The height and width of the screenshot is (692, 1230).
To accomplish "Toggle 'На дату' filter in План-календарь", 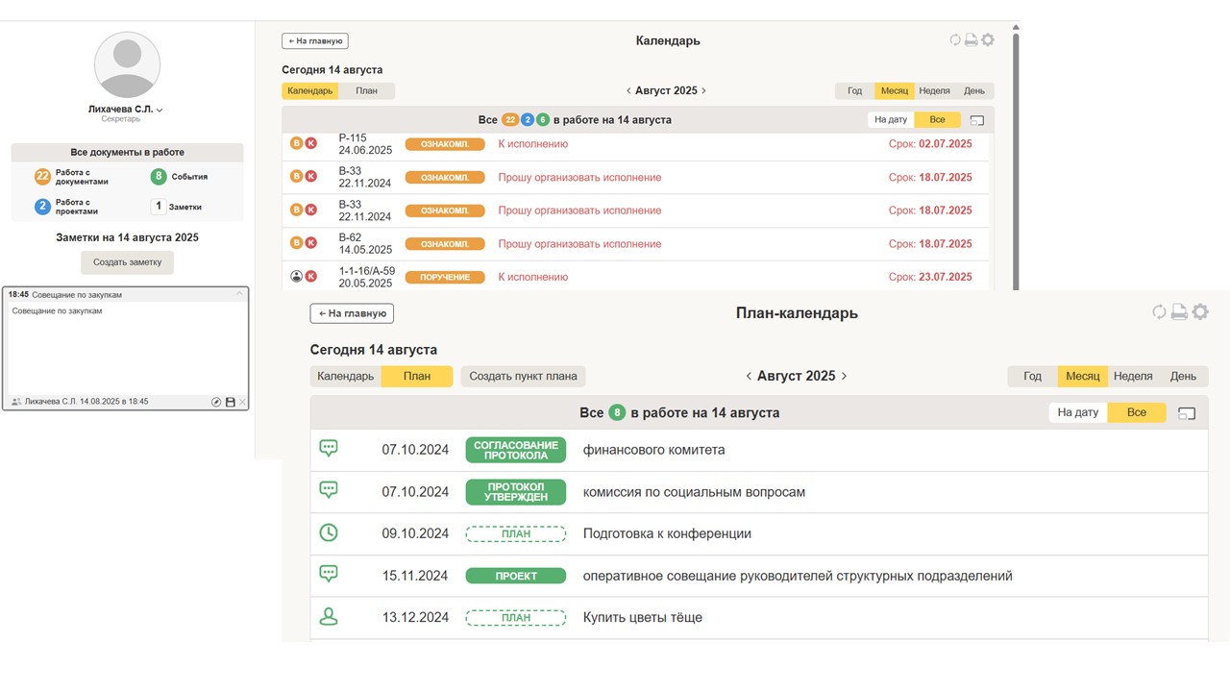I will point(1077,412).
